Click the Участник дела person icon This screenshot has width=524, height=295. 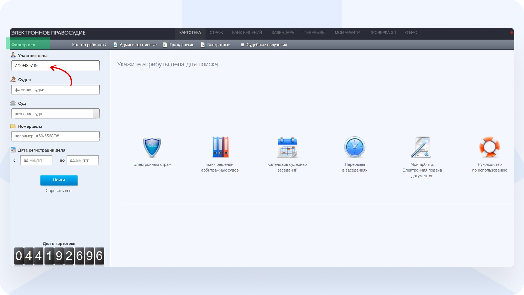pyautogui.click(x=13, y=55)
